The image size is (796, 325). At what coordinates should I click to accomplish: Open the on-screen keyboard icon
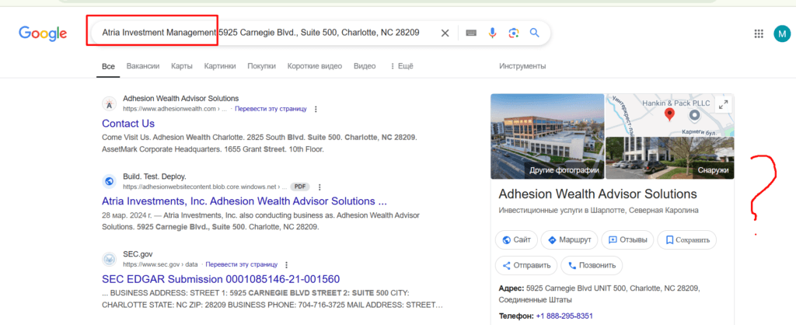tap(471, 33)
